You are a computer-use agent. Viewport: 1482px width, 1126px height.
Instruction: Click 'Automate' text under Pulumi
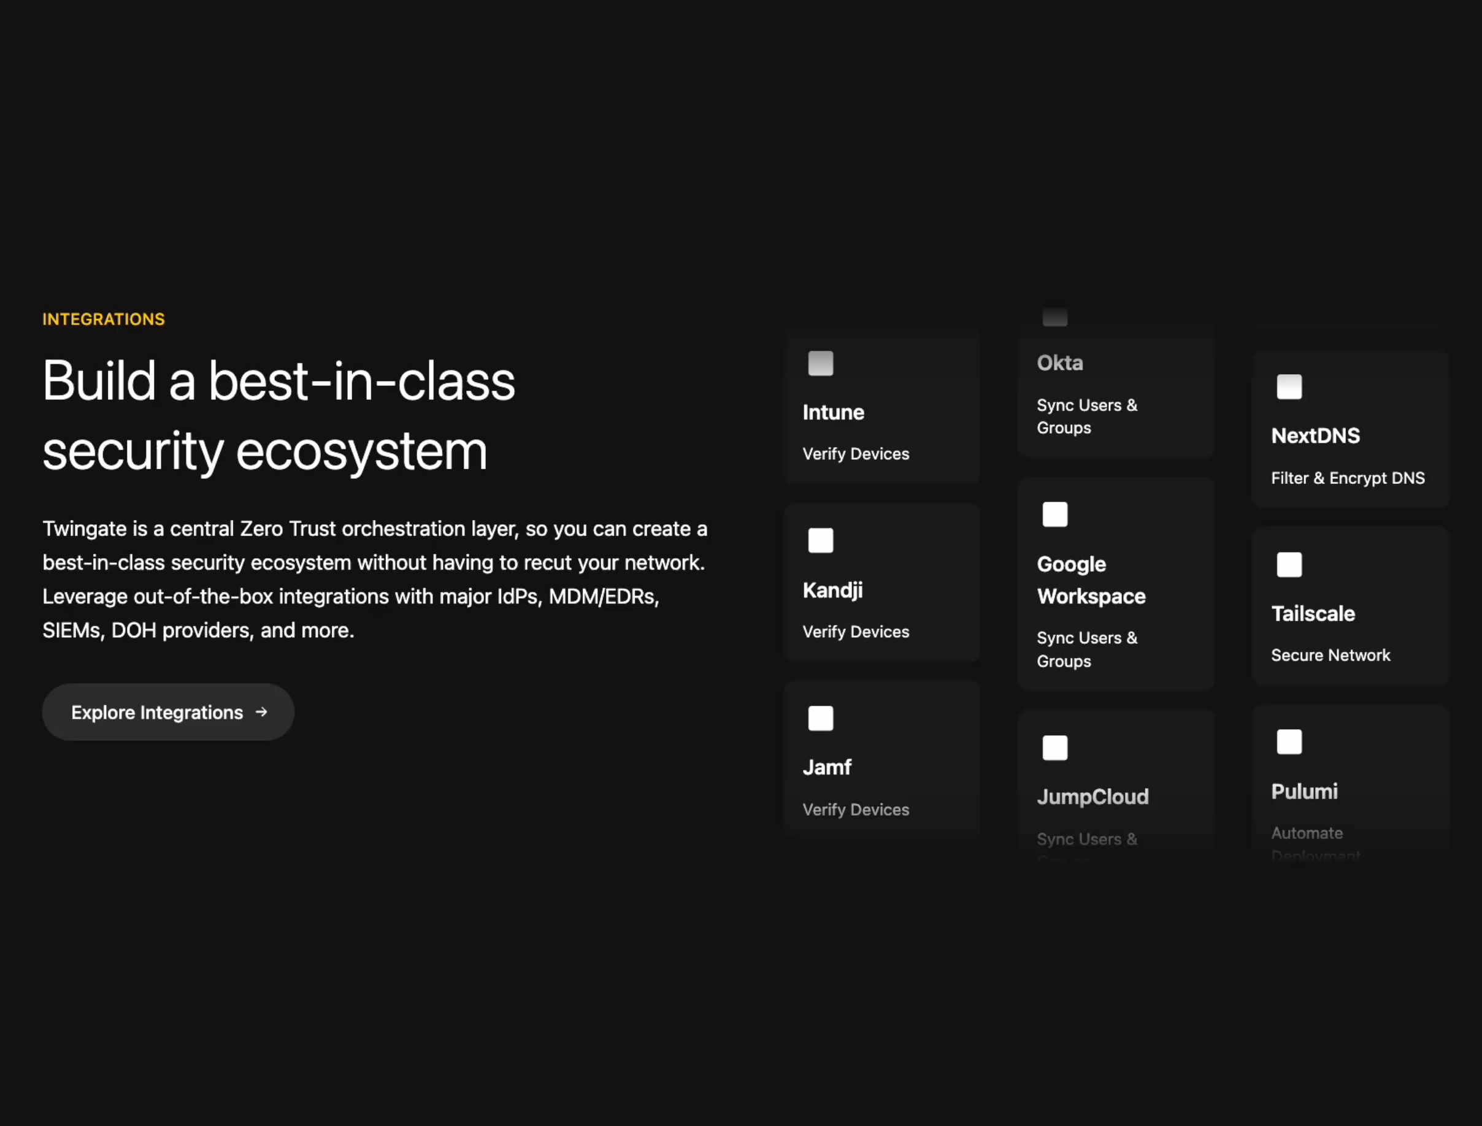1307,833
